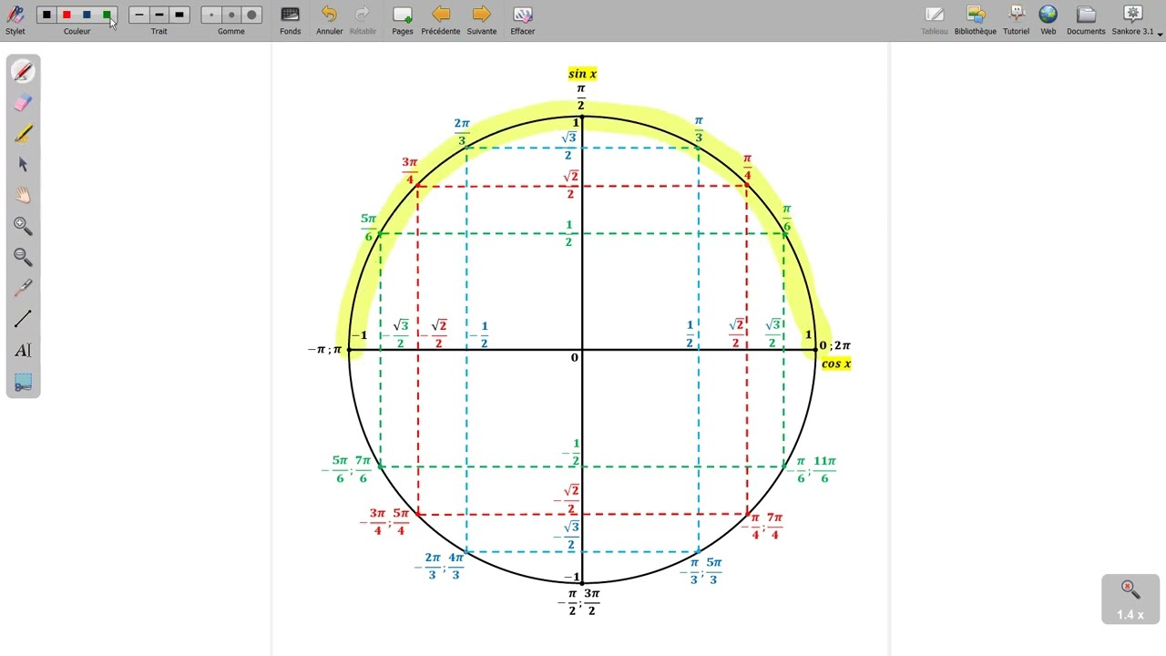Select the text writing tool
The image size is (1166, 656).
(x=24, y=351)
